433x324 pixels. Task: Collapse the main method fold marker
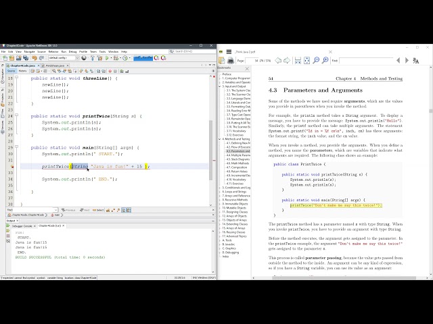click(x=16, y=147)
